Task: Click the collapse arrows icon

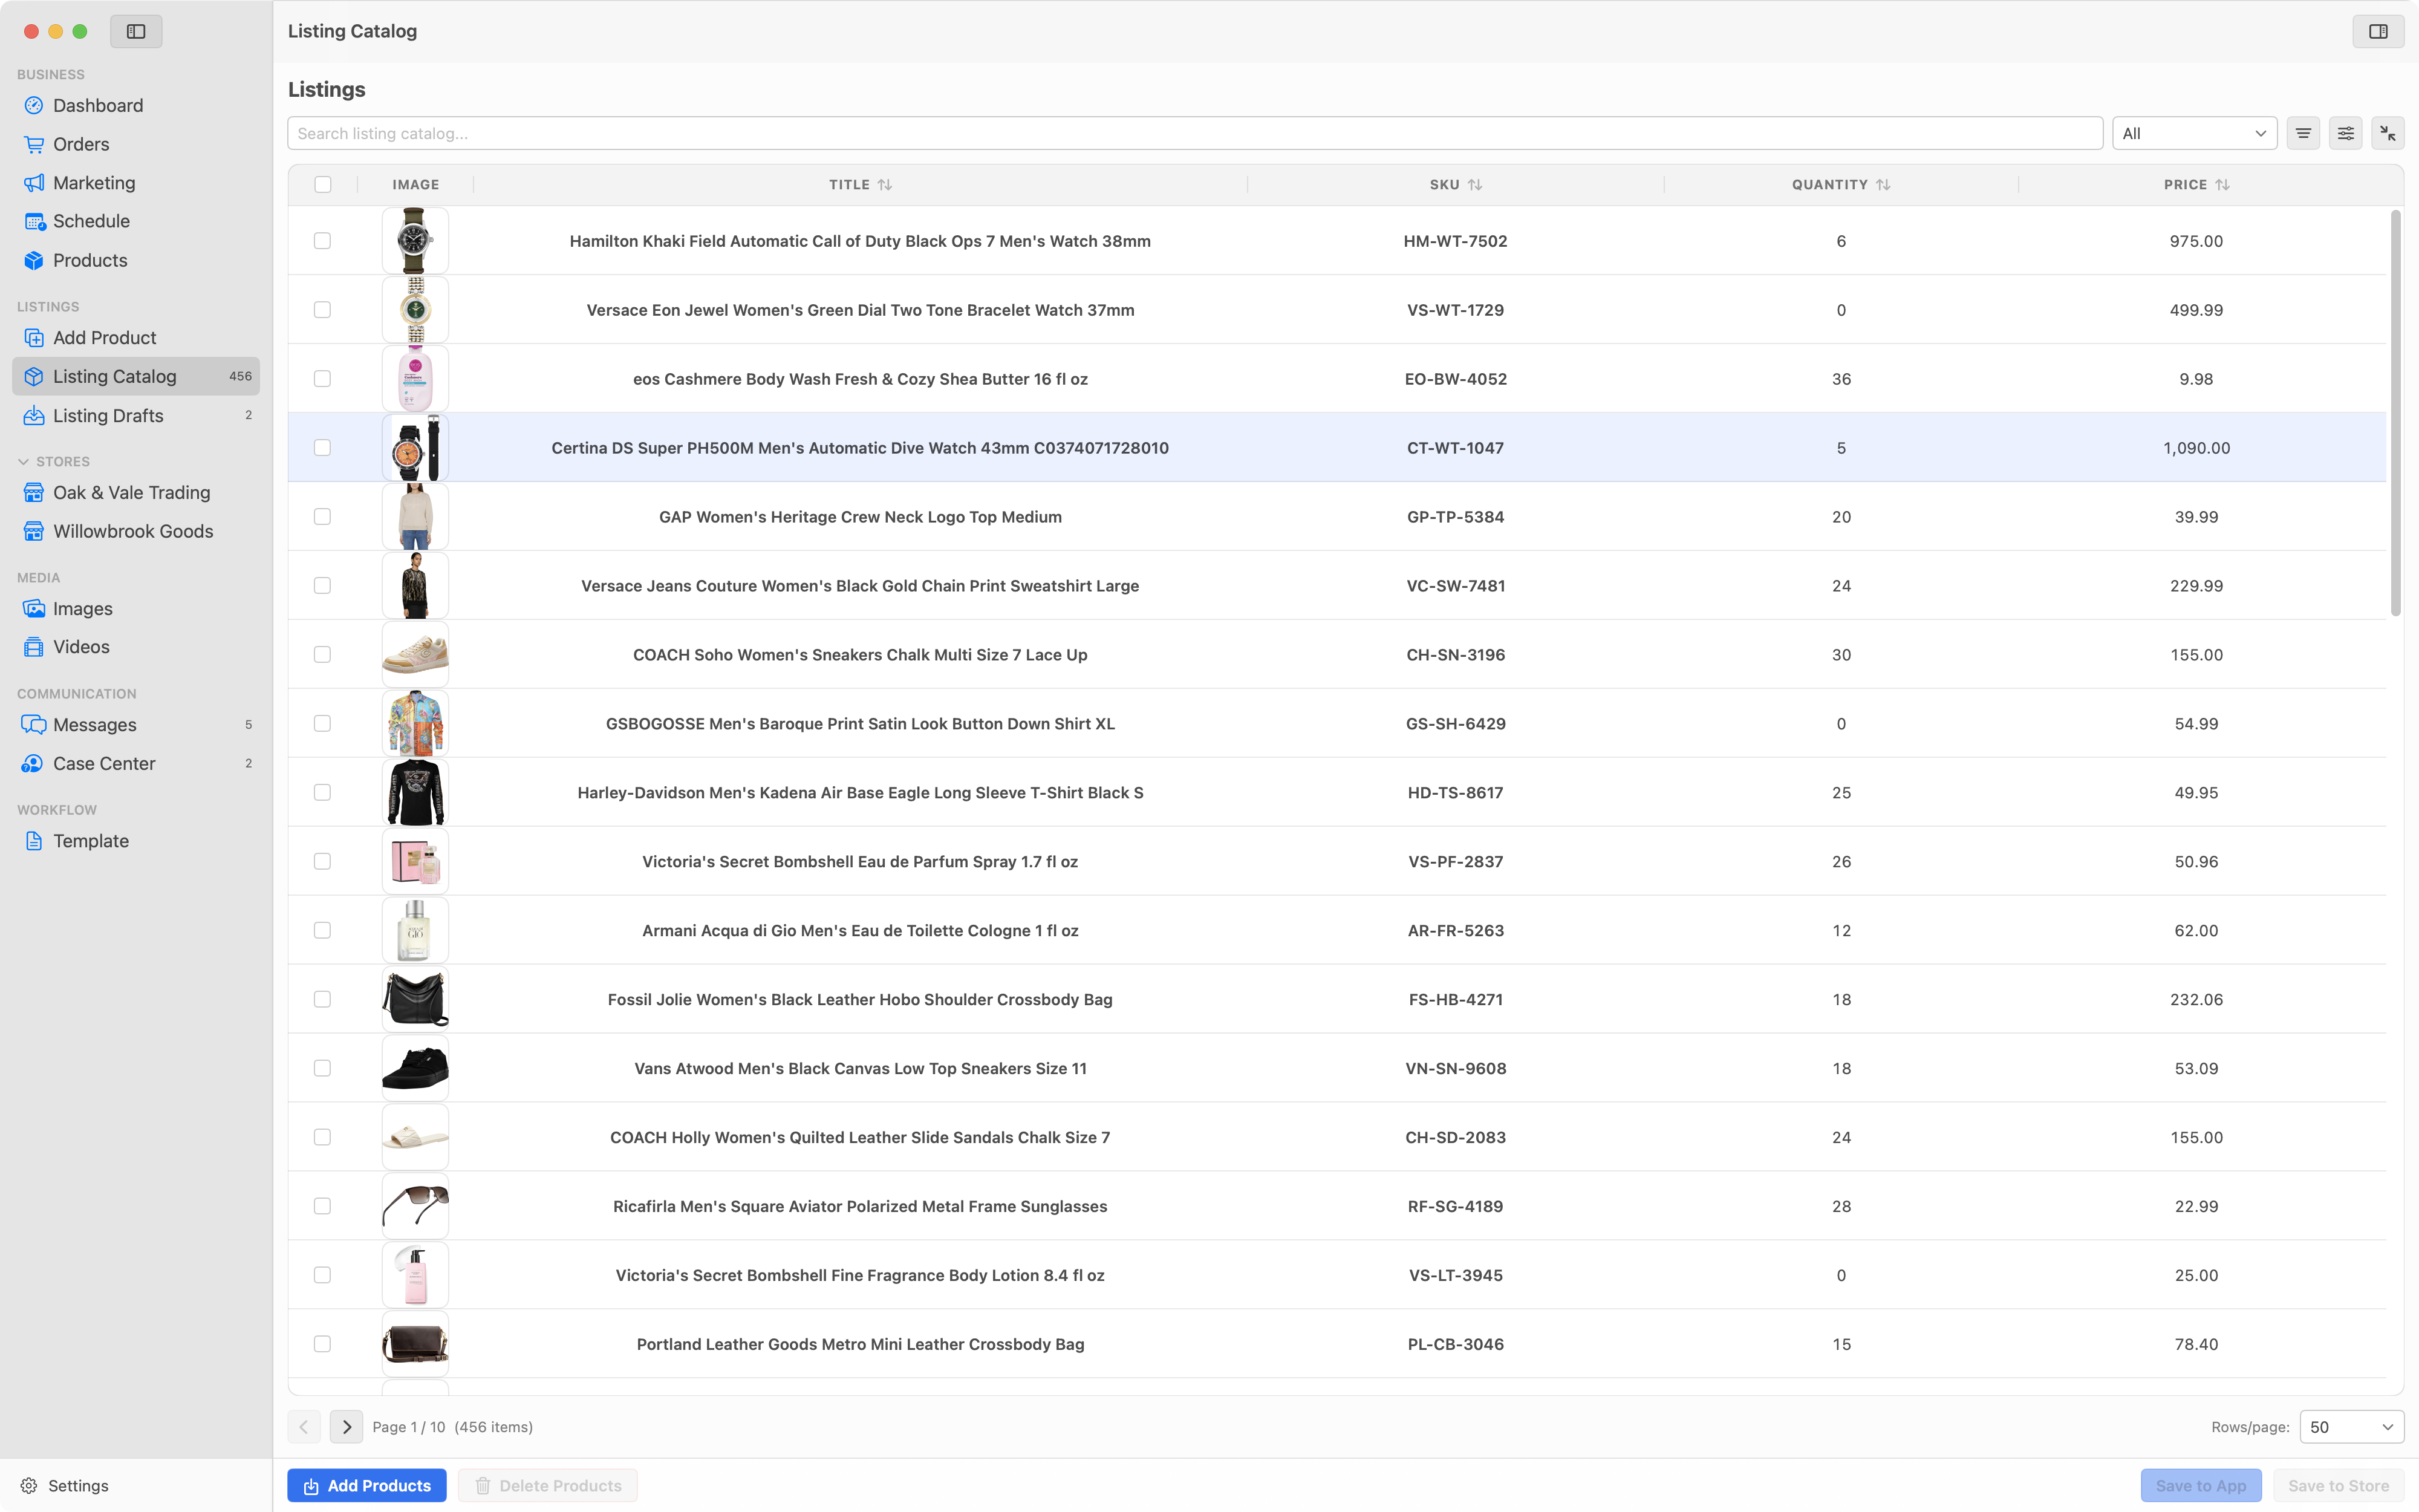Action: point(2388,133)
